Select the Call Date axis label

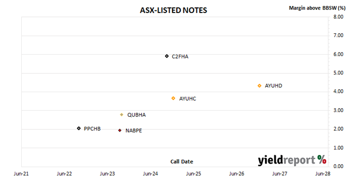click(x=182, y=162)
